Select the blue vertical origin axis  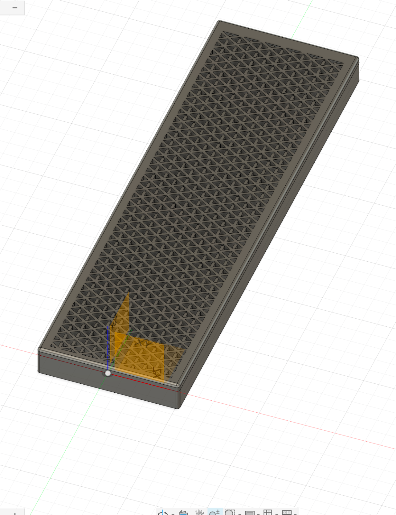pos(108,348)
